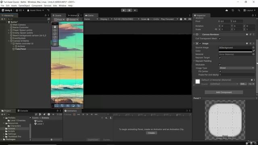Select the Hand view tool in Scene
The width and height of the screenshot is (258, 145).
coord(55,27)
